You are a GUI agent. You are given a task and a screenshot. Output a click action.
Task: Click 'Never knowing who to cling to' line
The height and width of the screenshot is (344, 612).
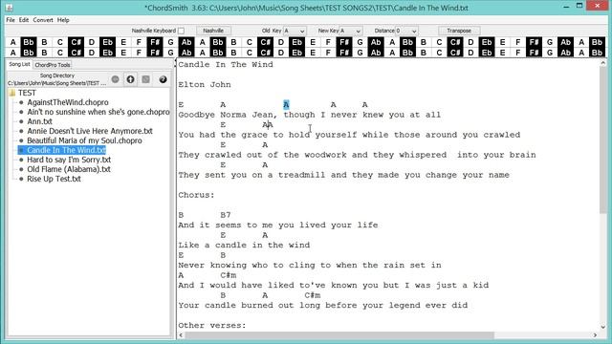(310, 266)
